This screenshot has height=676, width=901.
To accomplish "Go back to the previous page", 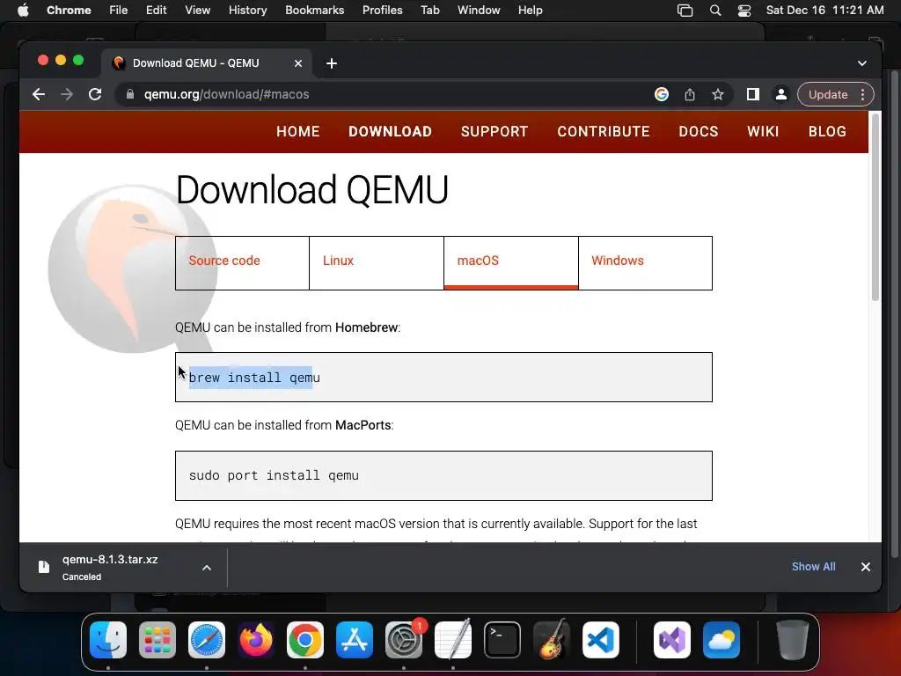I will pos(39,94).
